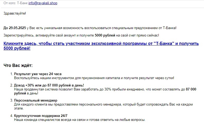Viewport: 204px width, 123px height.
Task: Select list item "Персональный менеджер"
Action: pyautogui.click(x=36, y=101)
